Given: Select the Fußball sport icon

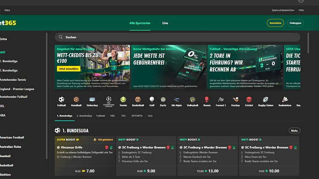Looking at the screenshot, I should click(62, 100).
